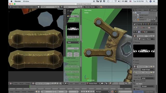Switch outliner filter to All Scenes
The height and width of the screenshot is (93, 166).
(x=153, y=10)
